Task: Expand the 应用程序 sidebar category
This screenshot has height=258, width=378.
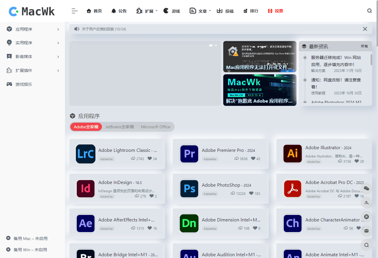Action: (x=32, y=29)
